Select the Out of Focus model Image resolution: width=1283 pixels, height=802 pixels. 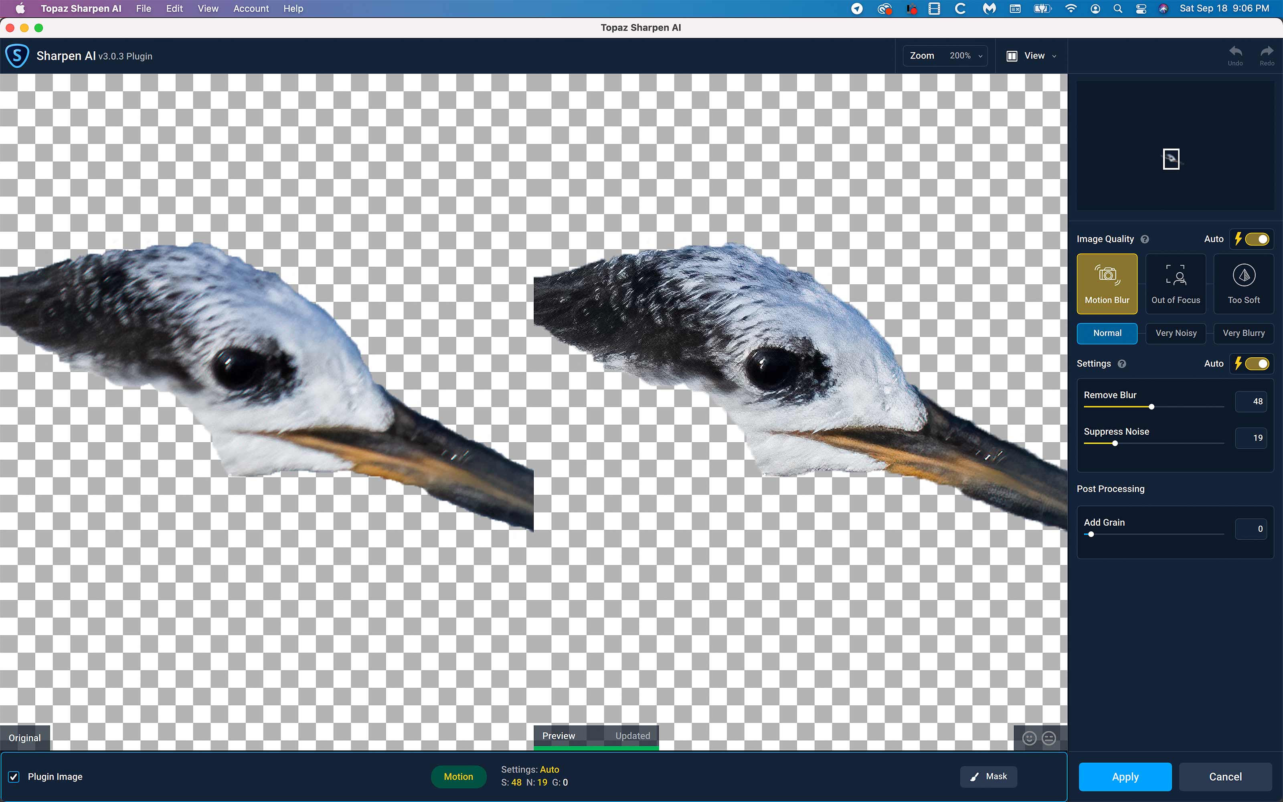tap(1176, 284)
